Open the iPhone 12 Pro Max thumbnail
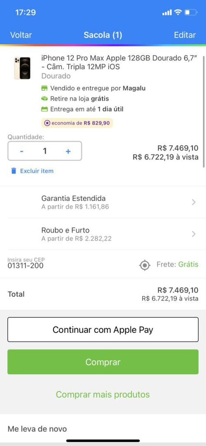Viewport: 206px width, 446px height. click(22, 68)
